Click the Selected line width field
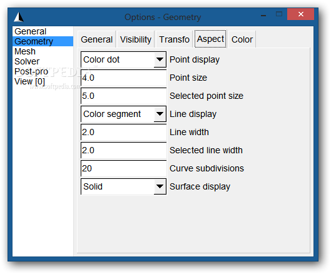 point(123,150)
